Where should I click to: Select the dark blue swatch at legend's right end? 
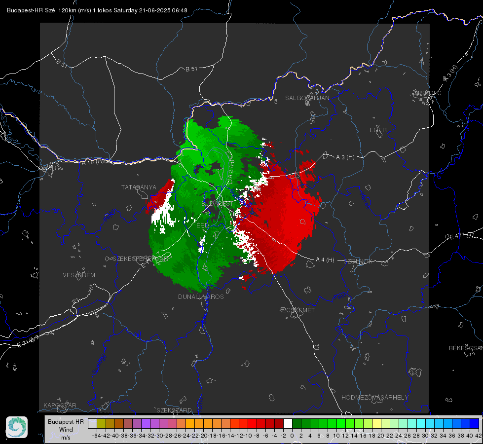[x=474, y=423]
